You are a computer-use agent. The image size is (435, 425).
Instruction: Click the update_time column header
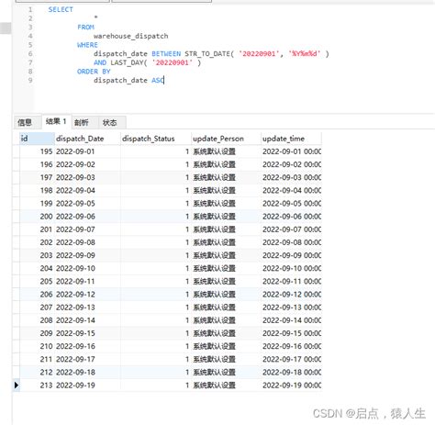point(291,139)
